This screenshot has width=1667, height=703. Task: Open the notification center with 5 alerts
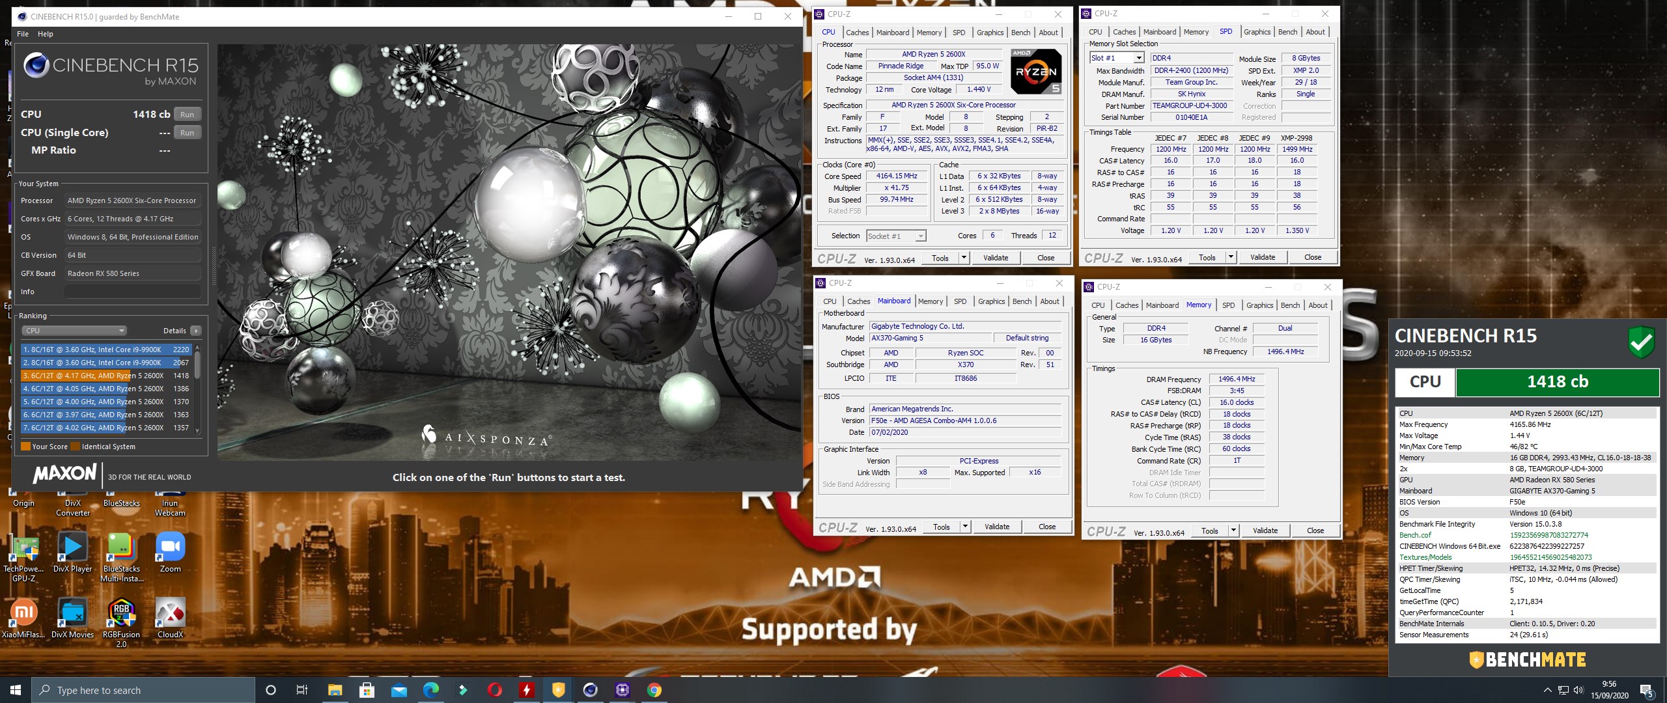pyautogui.click(x=1647, y=690)
